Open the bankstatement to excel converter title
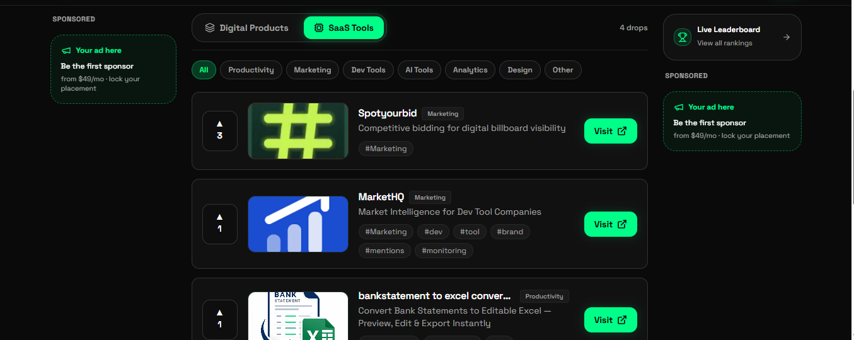 click(x=434, y=296)
